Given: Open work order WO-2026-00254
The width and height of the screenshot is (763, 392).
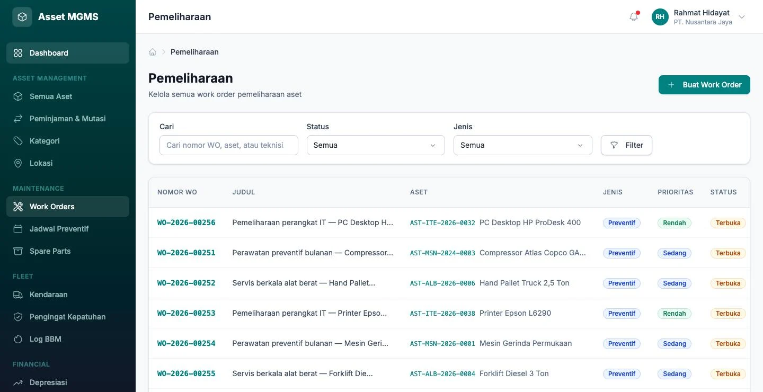Looking at the screenshot, I should pos(187,343).
